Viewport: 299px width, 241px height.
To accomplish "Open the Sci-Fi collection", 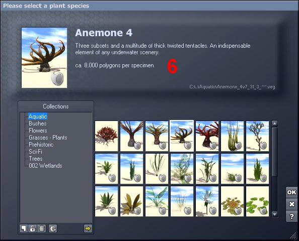I will [x=35, y=152].
